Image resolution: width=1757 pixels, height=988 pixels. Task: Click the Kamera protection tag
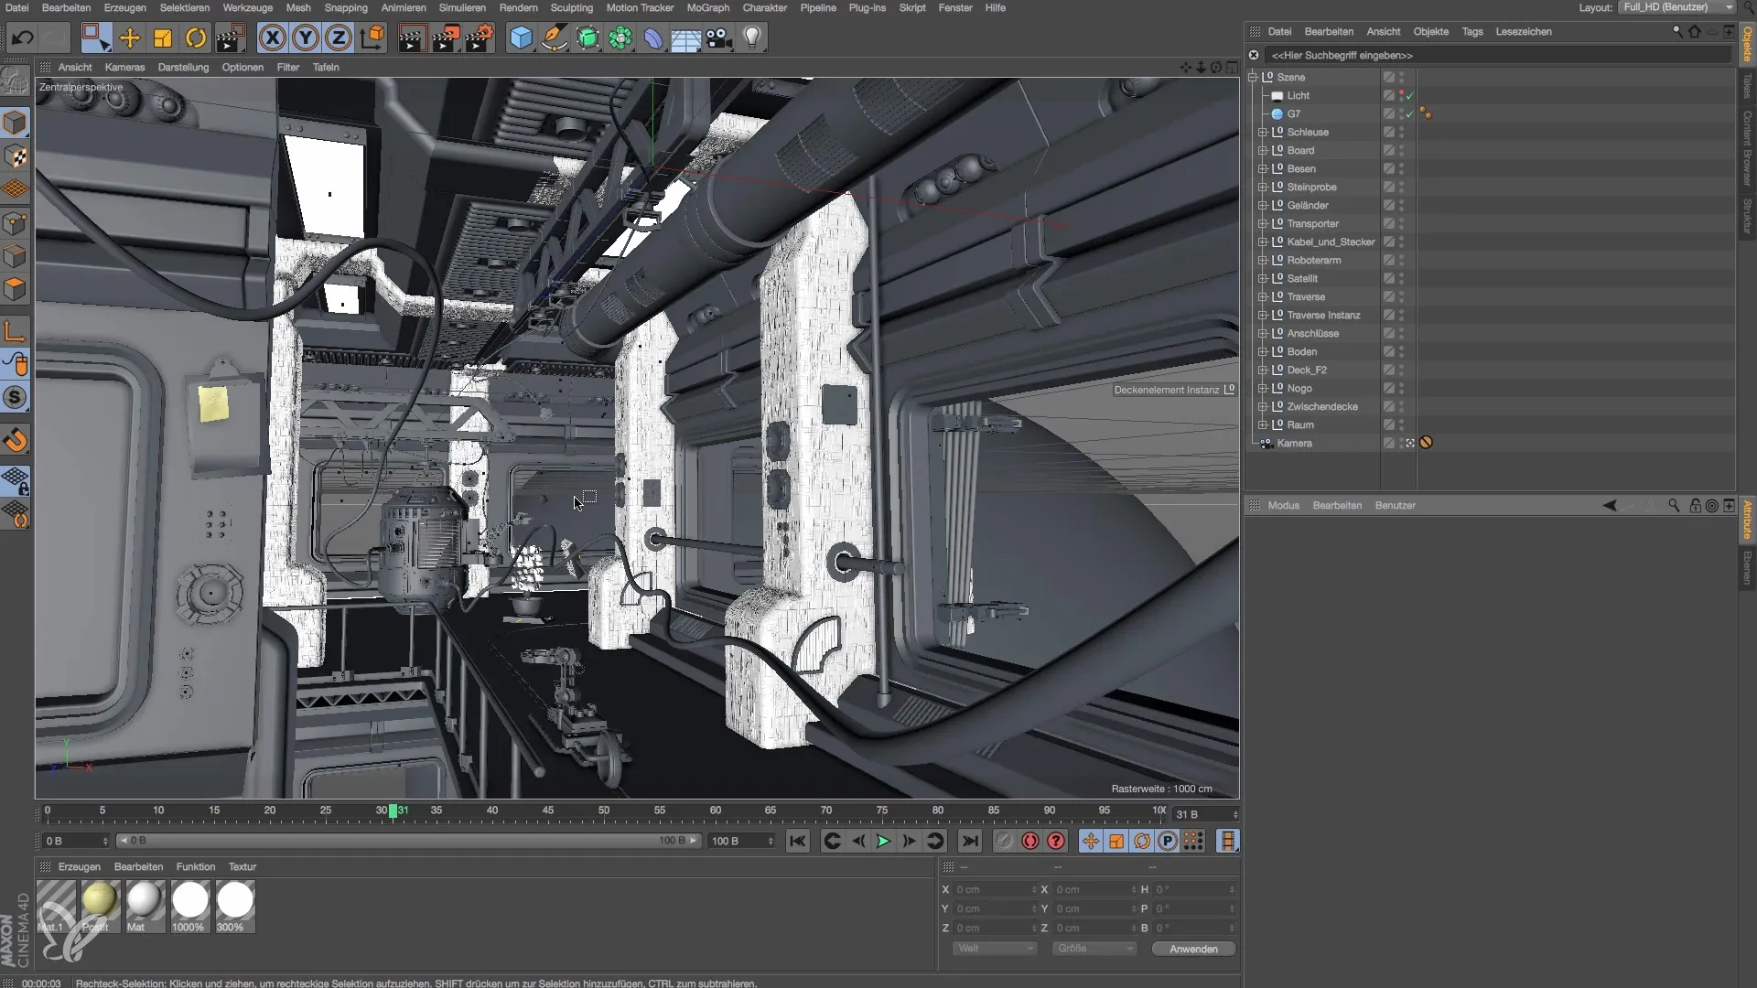coord(1426,443)
